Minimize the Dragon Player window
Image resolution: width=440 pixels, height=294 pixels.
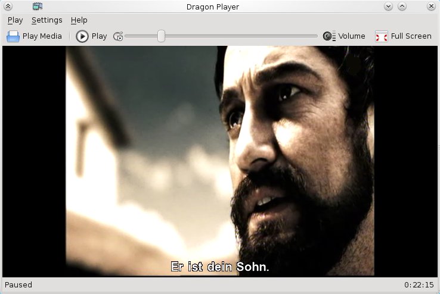388,6
